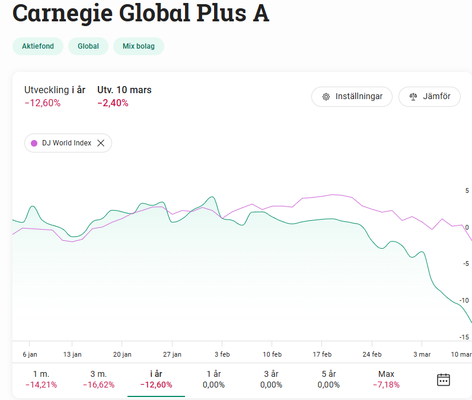Click the gear icon in Inställningar

pos(326,97)
